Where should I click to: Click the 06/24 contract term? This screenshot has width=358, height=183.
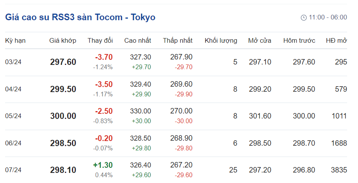click(x=13, y=143)
